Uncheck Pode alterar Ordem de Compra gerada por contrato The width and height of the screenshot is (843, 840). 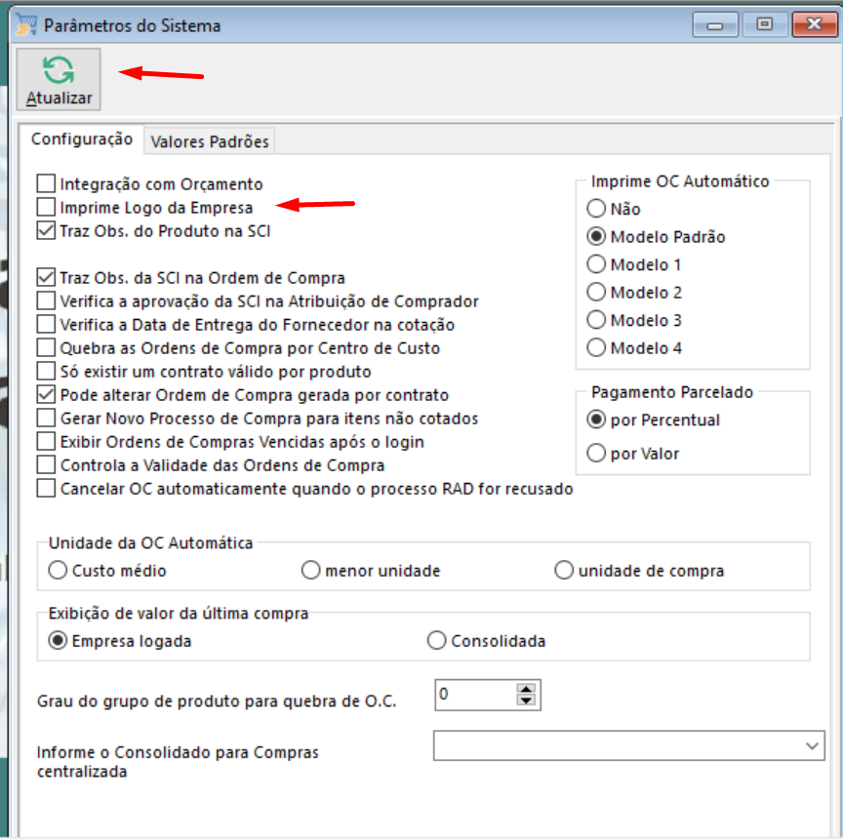[46, 395]
